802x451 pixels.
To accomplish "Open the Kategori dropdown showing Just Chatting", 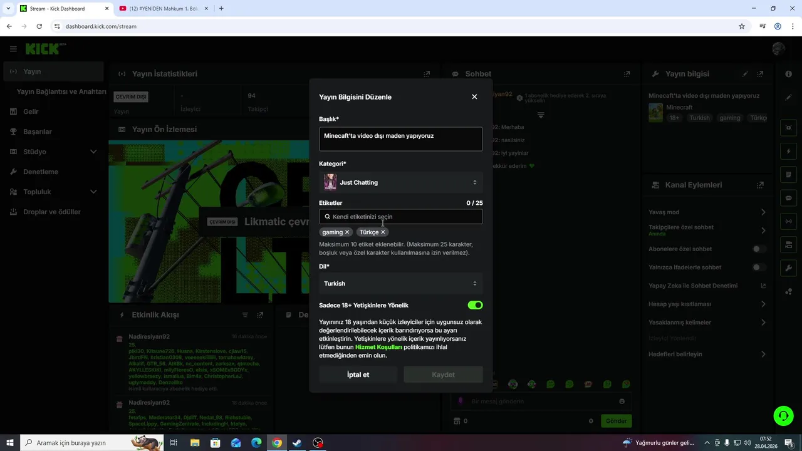I will point(401,182).
